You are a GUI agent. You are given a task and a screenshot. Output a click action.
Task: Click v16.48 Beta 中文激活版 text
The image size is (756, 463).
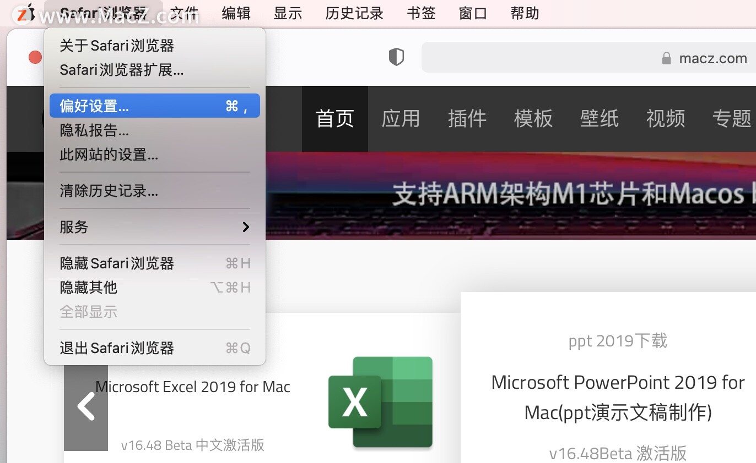[193, 444]
